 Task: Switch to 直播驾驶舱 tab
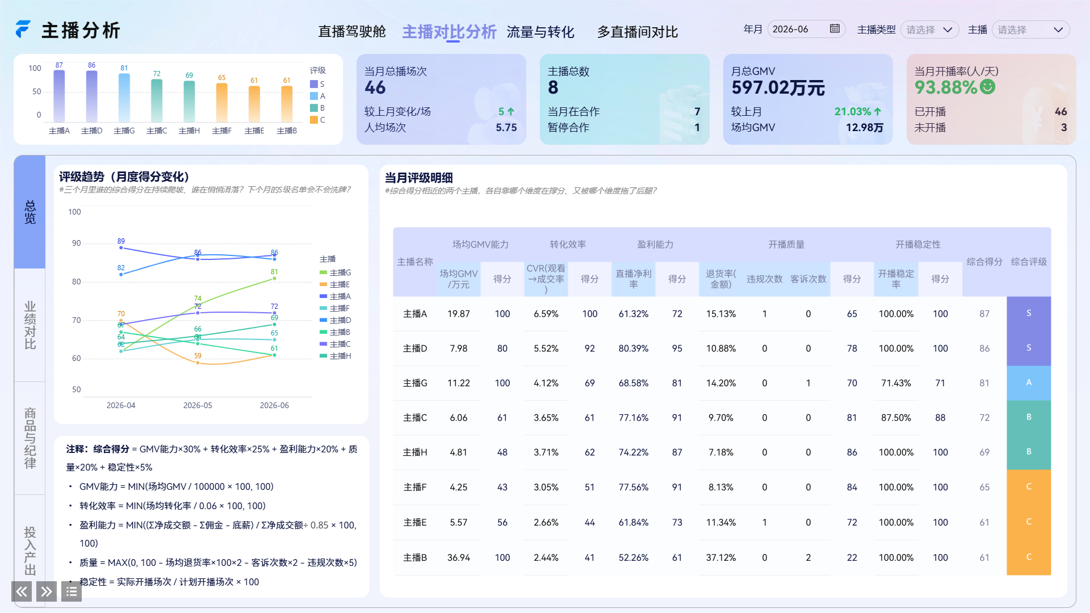352,32
